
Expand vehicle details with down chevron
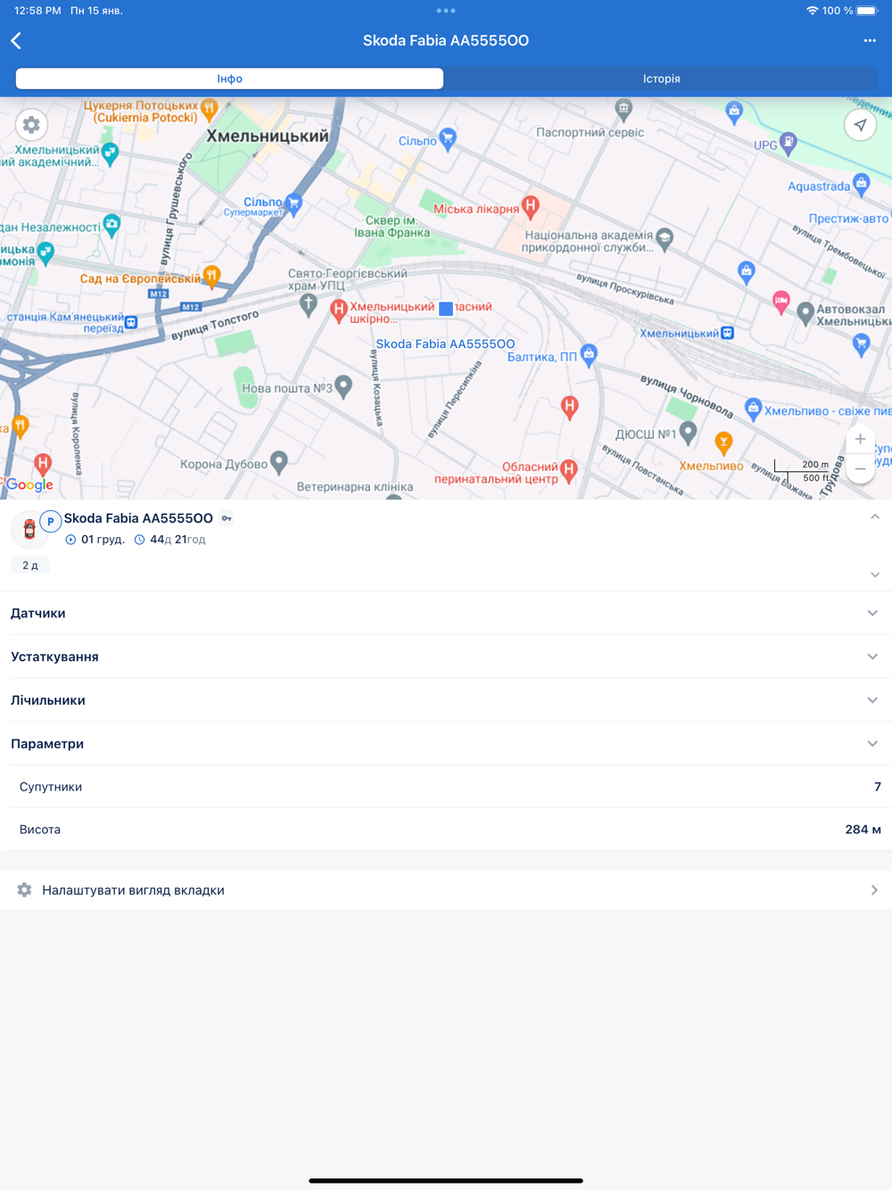click(x=875, y=574)
